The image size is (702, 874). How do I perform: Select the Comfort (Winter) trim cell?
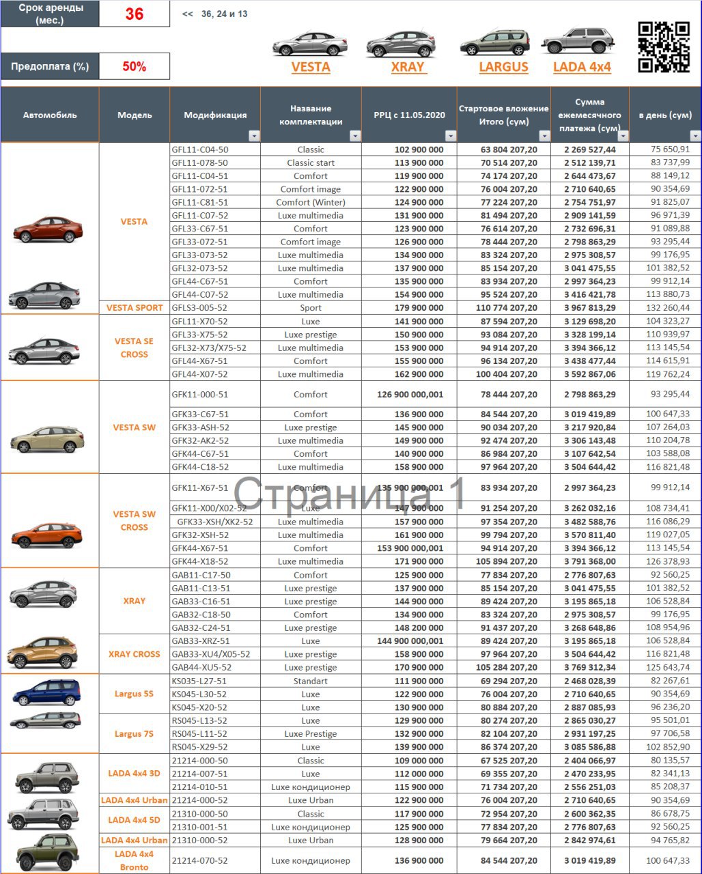click(311, 202)
